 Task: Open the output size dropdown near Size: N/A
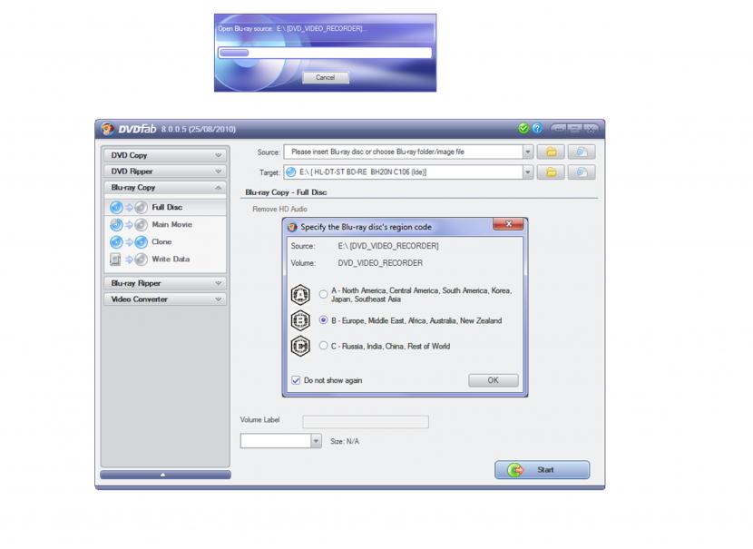[x=316, y=441]
